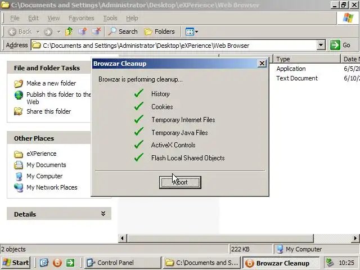The height and width of the screenshot is (270, 360).
Task: Click the 'Flash Local Shared Objects' label
Action: (188, 158)
